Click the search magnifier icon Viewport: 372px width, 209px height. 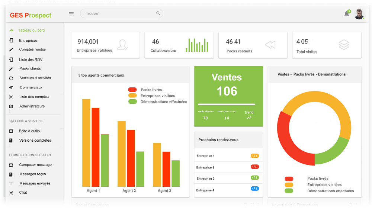[x=158, y=13]
